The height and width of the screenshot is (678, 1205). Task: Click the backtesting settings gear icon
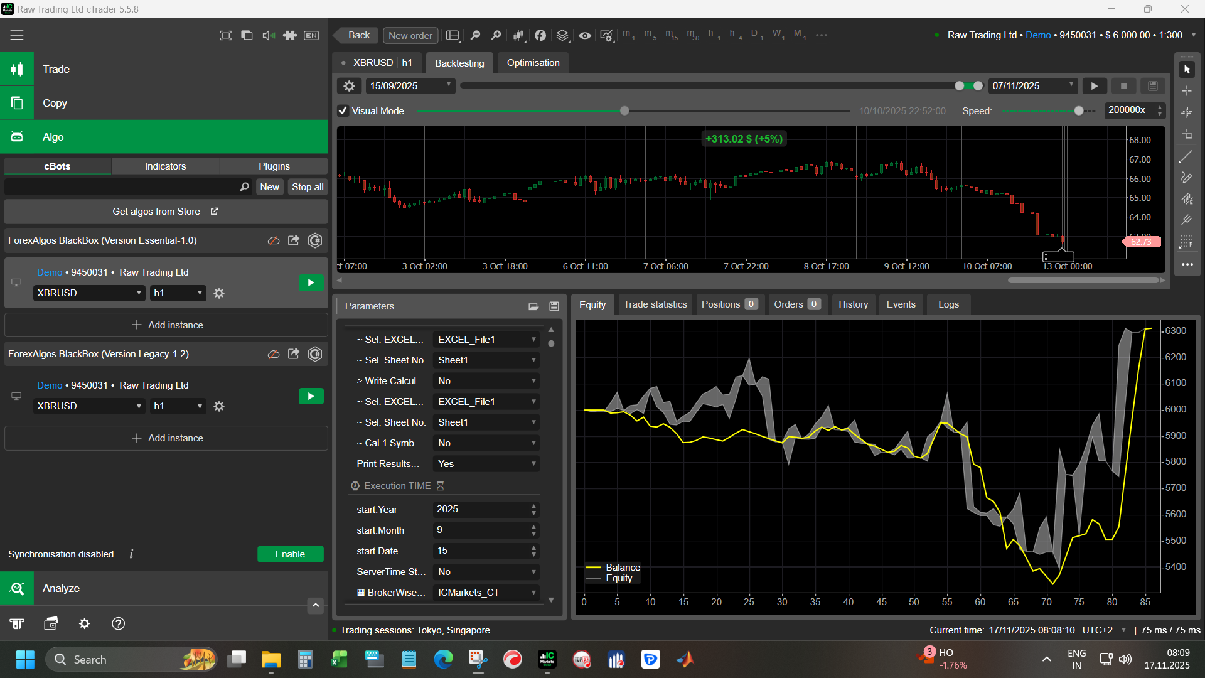(x=349, y=86)
